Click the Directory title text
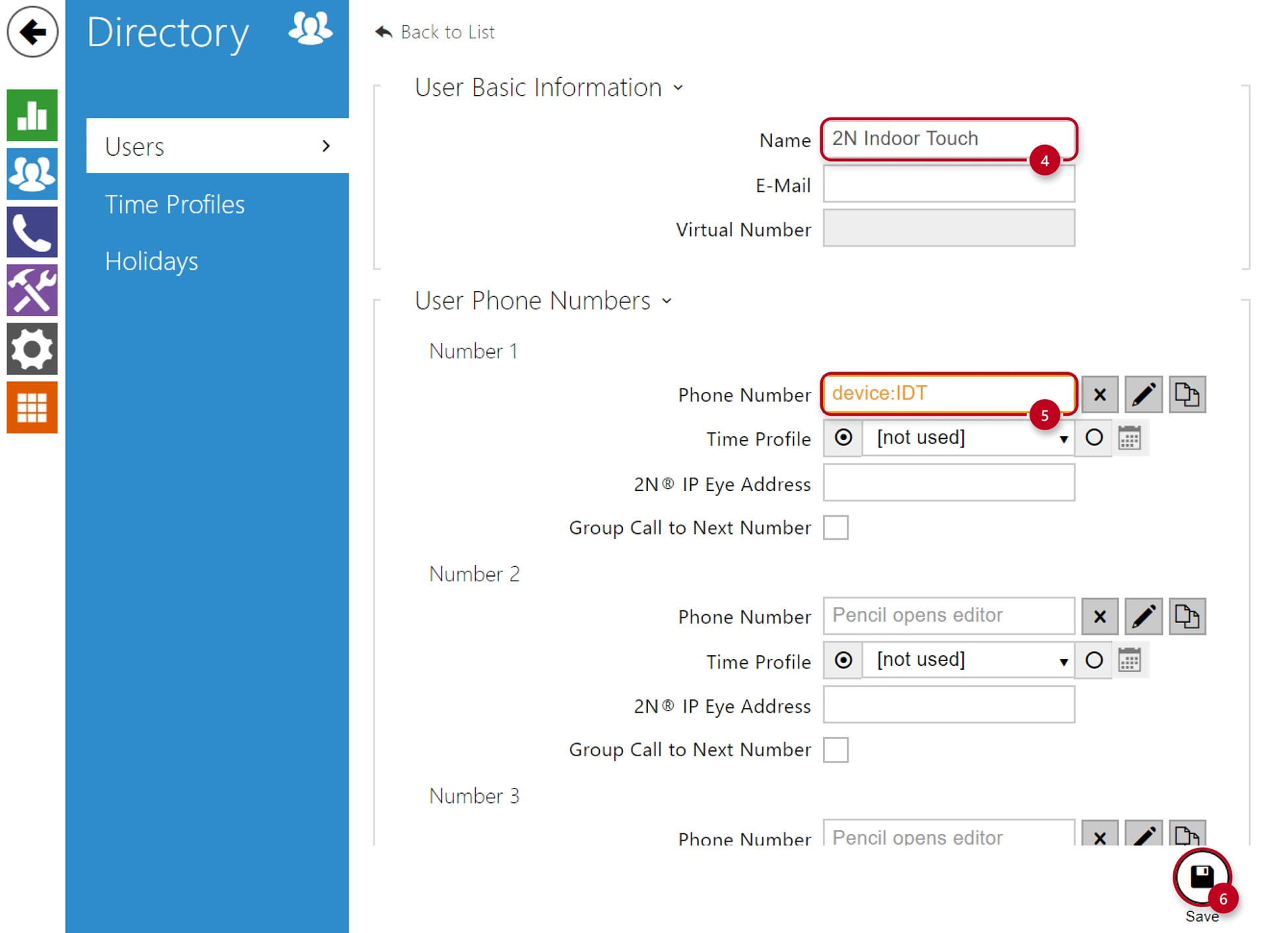The image size is (1267, 933). pos(168,33)
